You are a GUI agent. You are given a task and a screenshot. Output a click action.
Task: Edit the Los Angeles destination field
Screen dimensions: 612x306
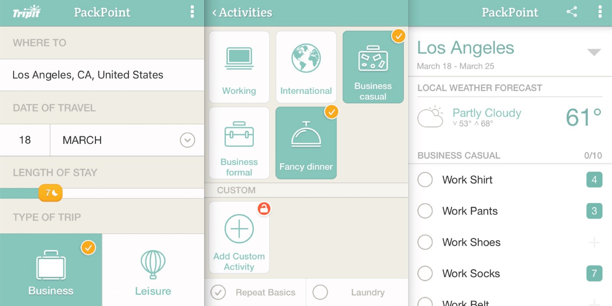(x=102, y=75)
